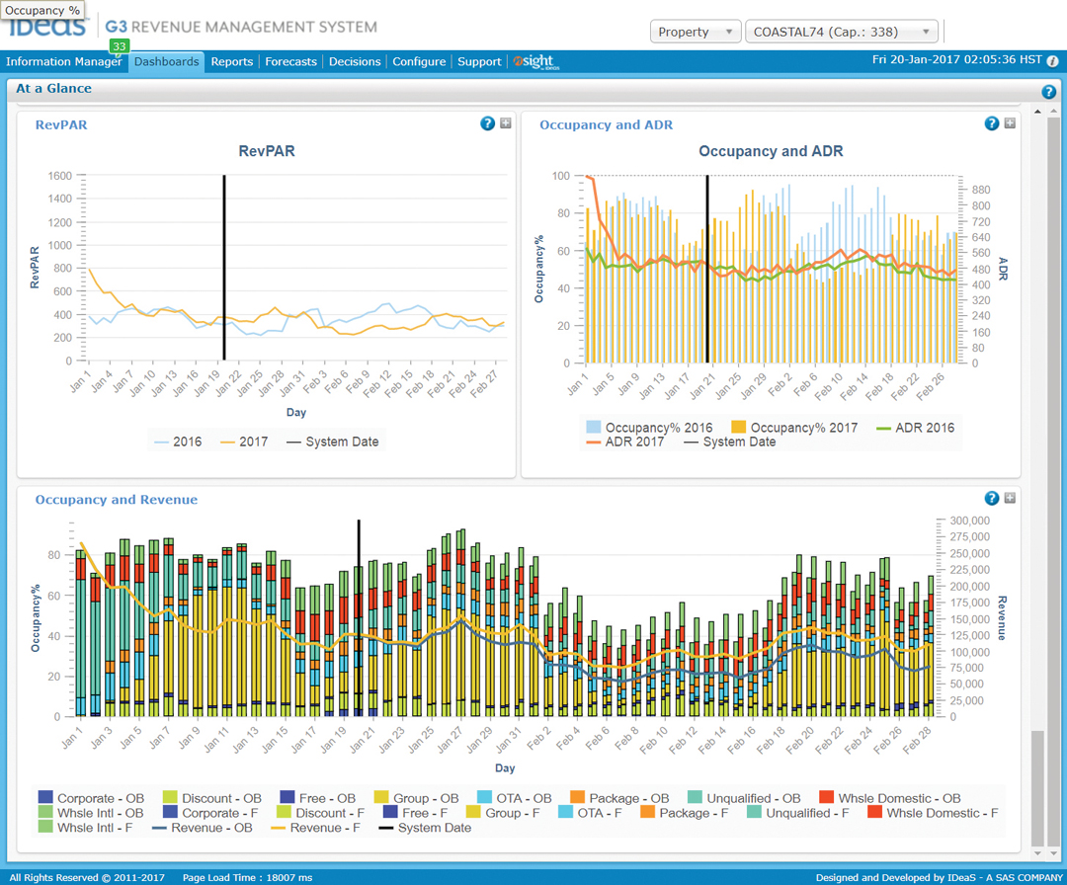Toggle Whsle Intl - F legend entry

86,828
